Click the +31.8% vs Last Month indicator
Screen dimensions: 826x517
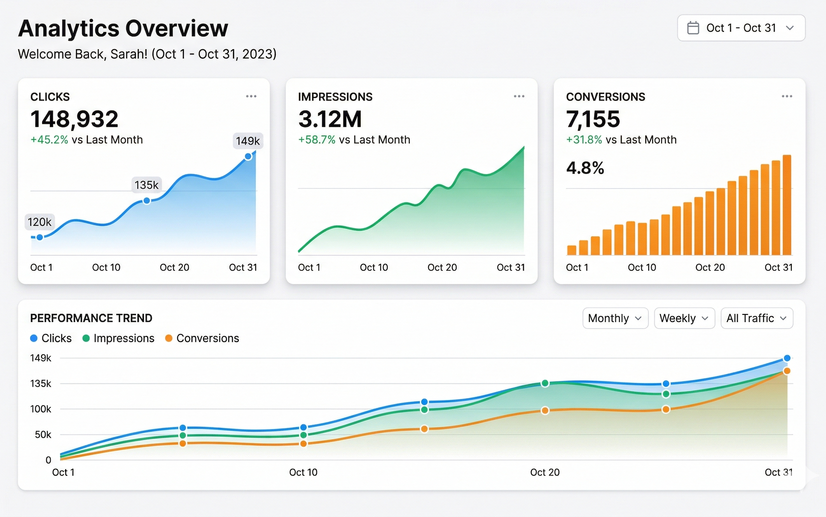pyautogui.click(x=621, y=139)
